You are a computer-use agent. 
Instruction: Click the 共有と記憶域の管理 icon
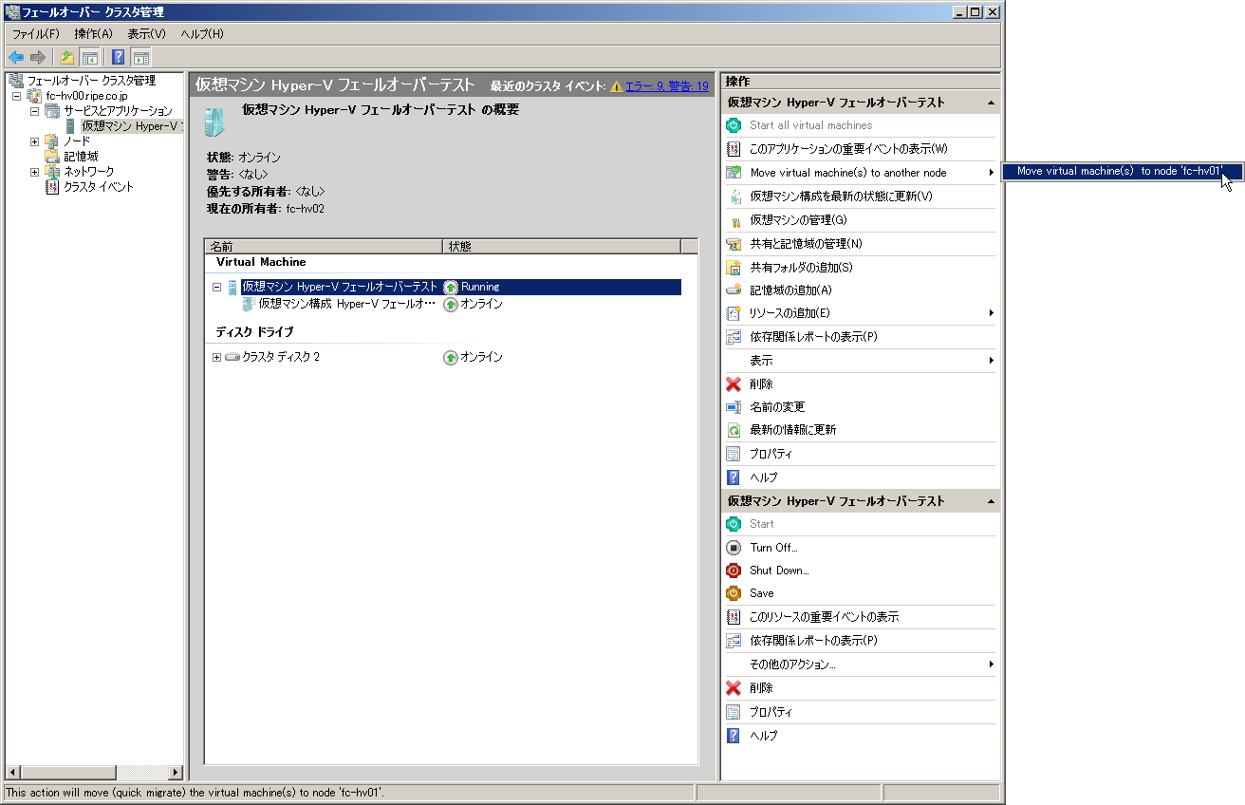734,244
